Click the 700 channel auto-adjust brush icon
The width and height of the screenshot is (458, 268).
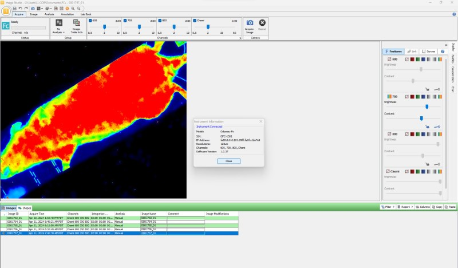[x=427, y=127]
